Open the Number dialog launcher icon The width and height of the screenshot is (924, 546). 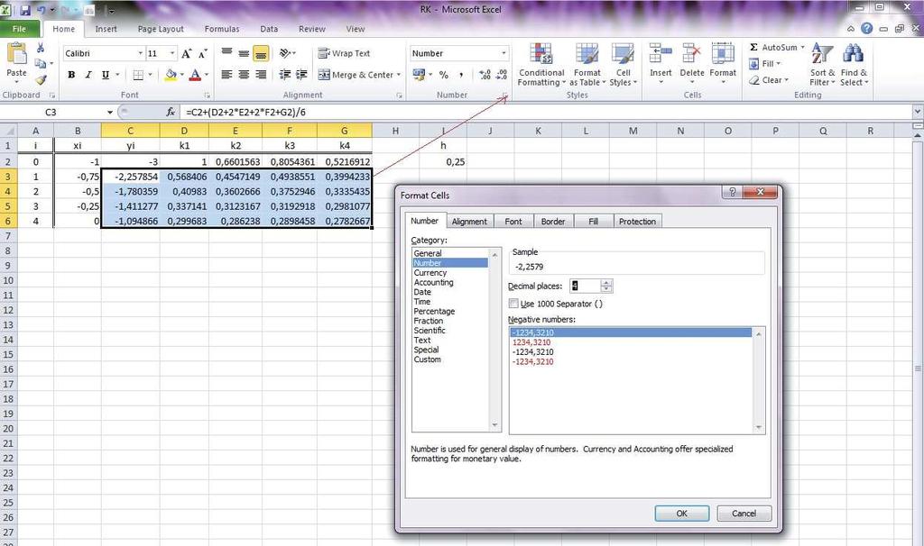click(505, 95)
